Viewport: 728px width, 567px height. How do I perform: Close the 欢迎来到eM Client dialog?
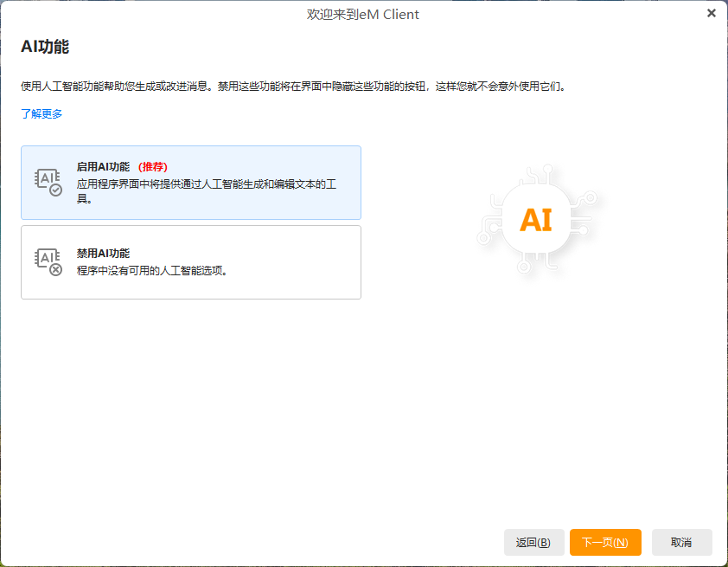[x=712, y=14]
